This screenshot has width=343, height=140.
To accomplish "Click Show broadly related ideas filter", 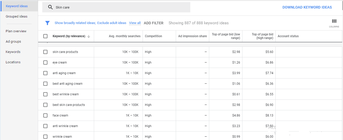I will (x=75, y=23).
